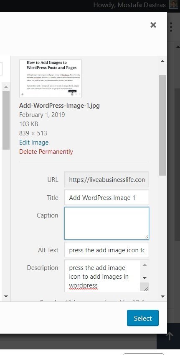180x355 pixels.
Task: Click the attachment details panel scroll-down arrow
Action: pos(162,296)
